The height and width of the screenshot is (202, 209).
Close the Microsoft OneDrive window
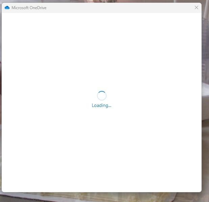click(x=196, y=7)
